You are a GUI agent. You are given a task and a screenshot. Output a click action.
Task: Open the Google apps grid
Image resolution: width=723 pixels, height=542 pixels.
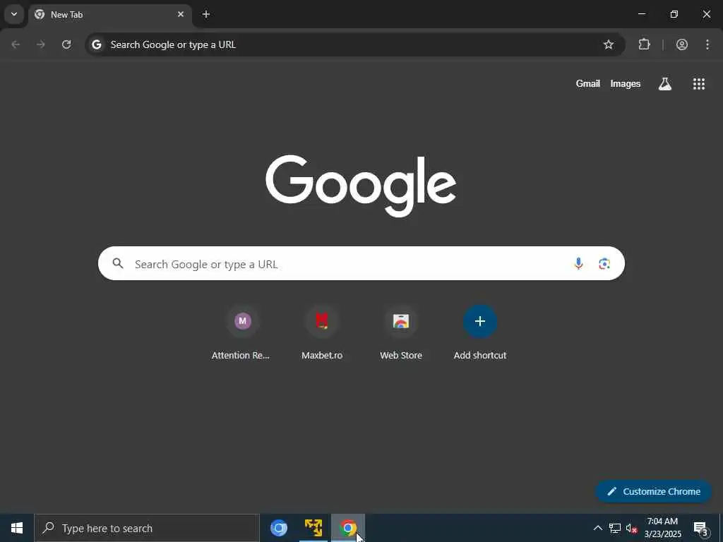[699, 83]
